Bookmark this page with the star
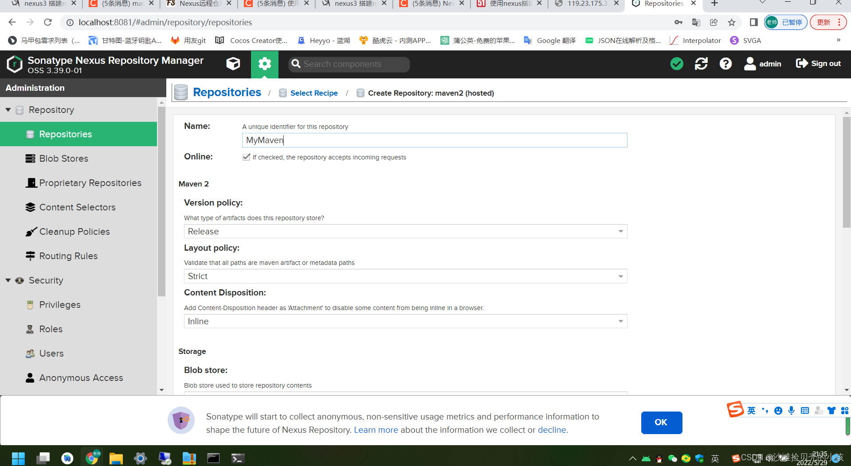The image size is (851, 466). point(732,22)
